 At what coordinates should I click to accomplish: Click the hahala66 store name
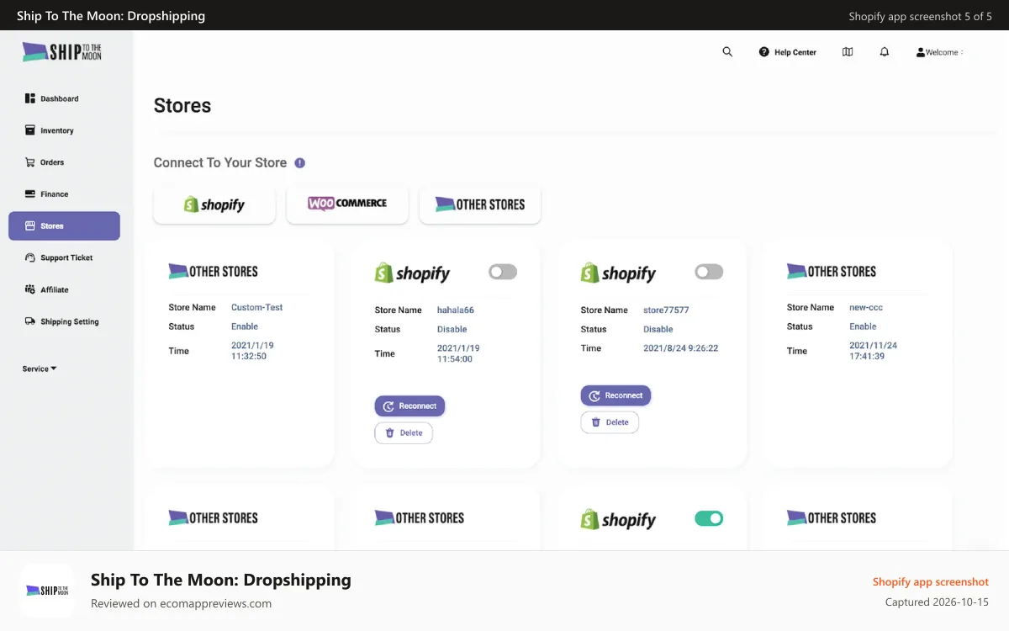coord(456,310)
